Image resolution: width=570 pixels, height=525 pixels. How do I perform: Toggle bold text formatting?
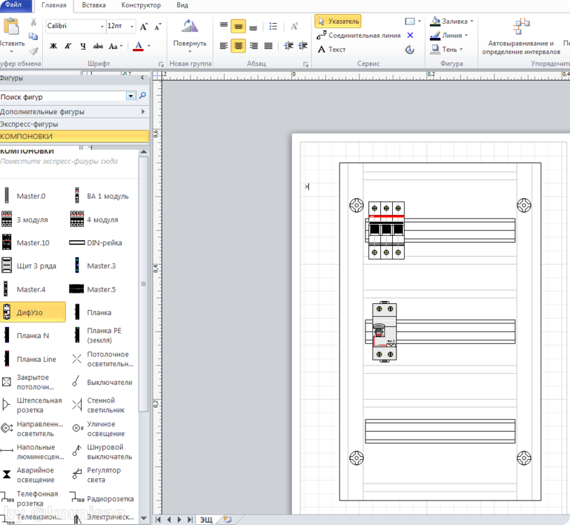[53, 46]
